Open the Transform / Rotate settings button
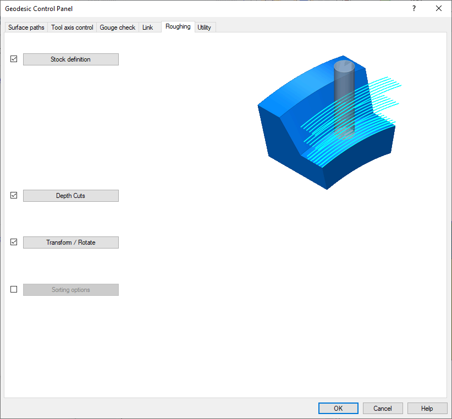The height and width of the screenshot is (419, 452). tap(70, 242)
